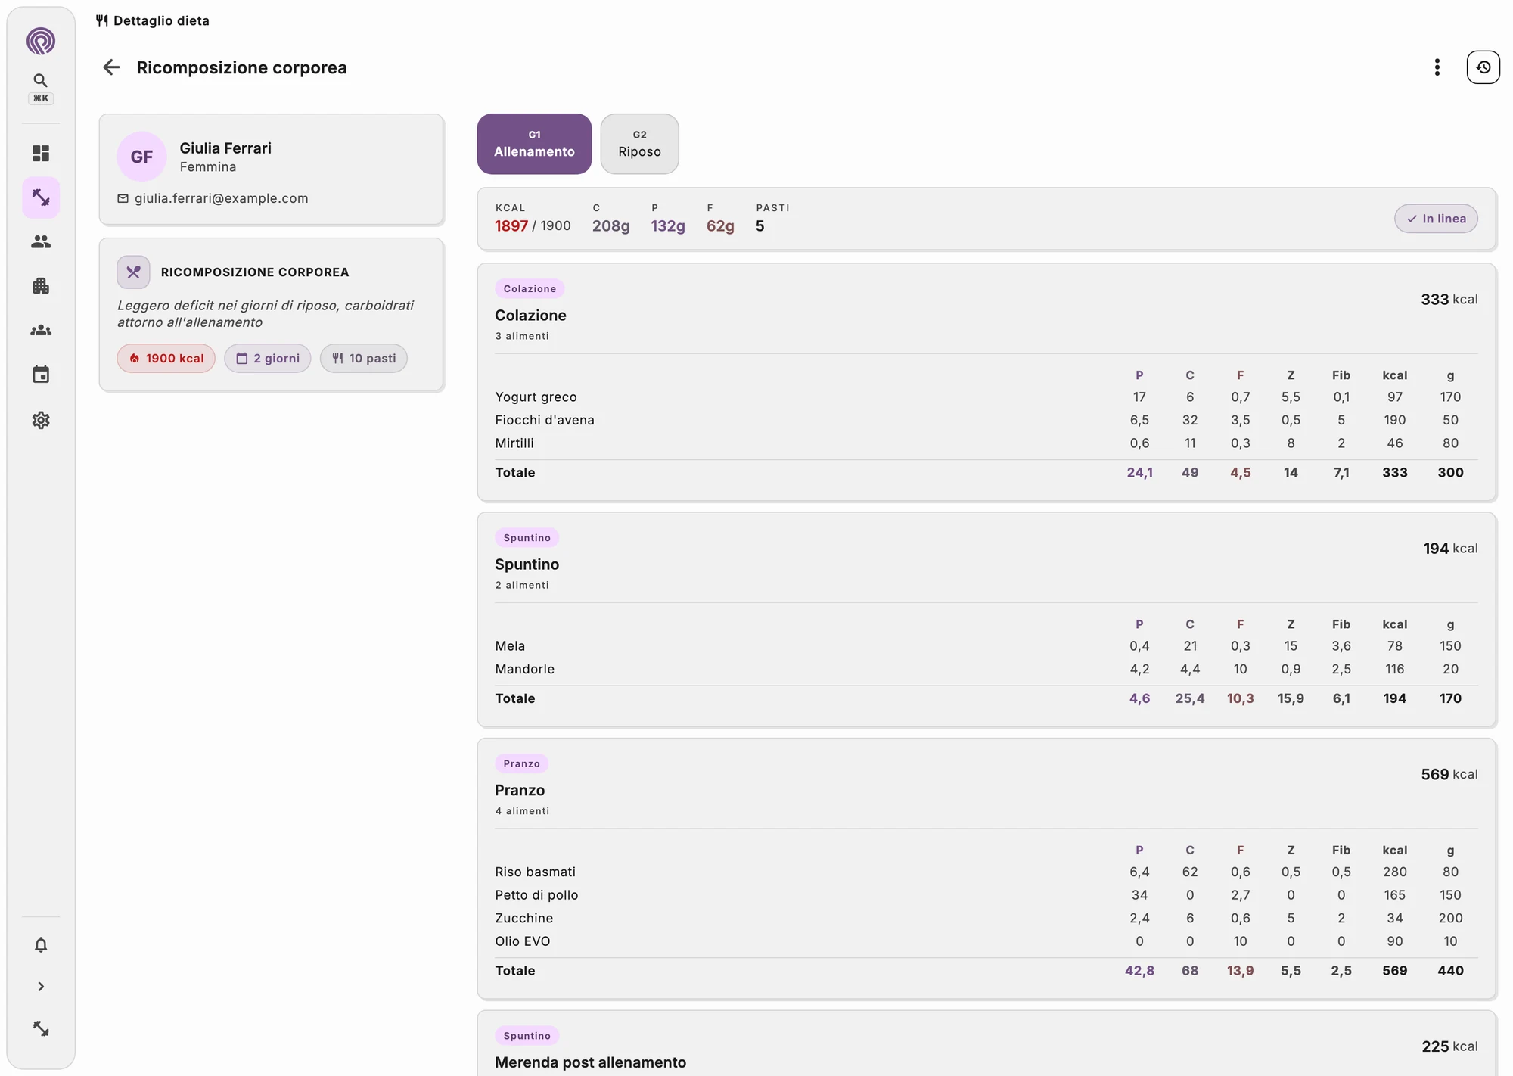Click the Merenda post allenamento heading

(x=590, y=1062)
